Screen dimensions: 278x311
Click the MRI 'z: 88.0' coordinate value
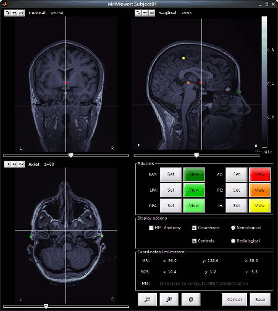[251, 261]
